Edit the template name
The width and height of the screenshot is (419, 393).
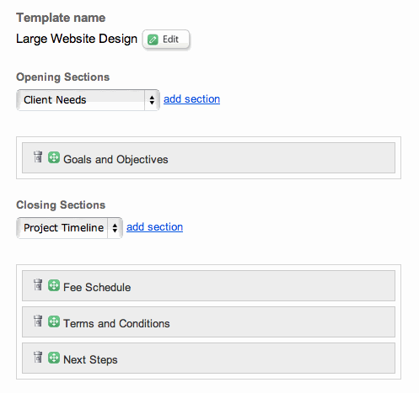coord(166,40)
